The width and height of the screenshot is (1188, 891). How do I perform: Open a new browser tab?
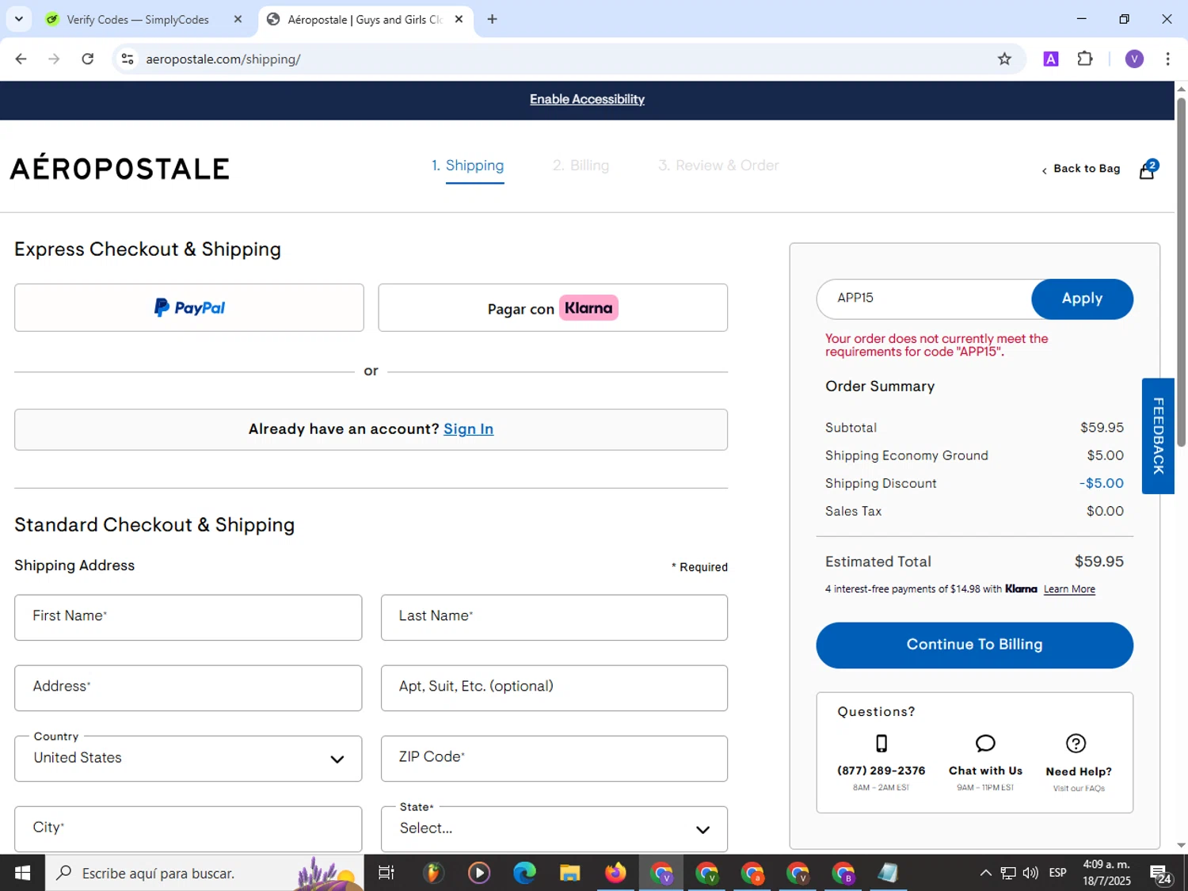click(x=492, y=19)
